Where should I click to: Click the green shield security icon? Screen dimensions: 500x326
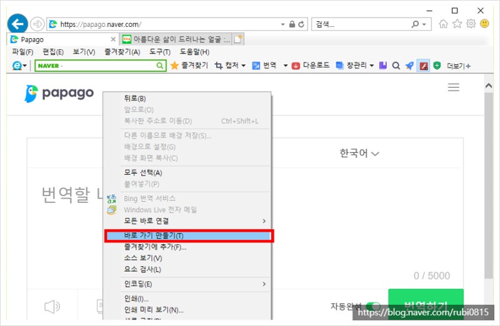click(437, 66)
